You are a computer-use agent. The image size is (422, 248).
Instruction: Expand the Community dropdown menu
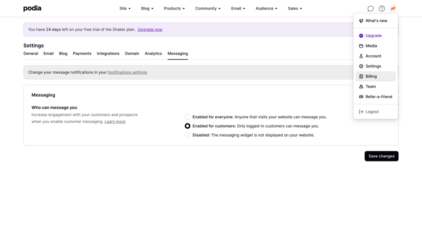[208, 8]
